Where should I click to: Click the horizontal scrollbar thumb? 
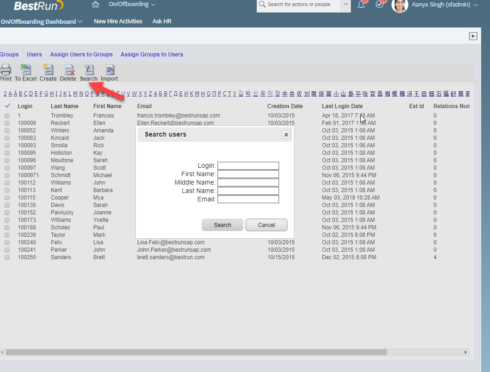tap(196, 352)
